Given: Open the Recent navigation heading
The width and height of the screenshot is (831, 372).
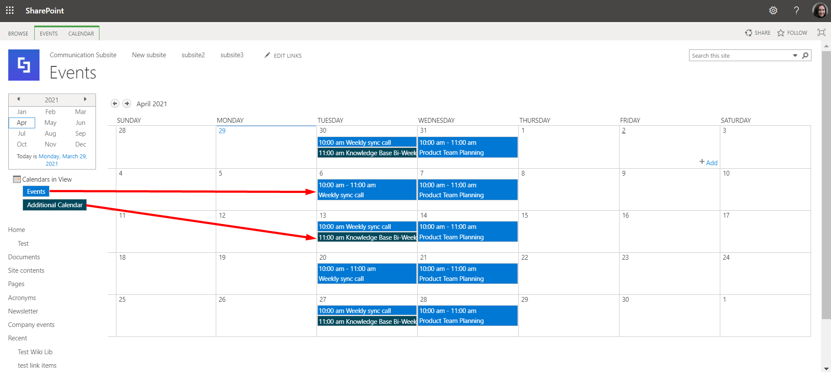Looking at the screenshot, I should click(17, 338).
